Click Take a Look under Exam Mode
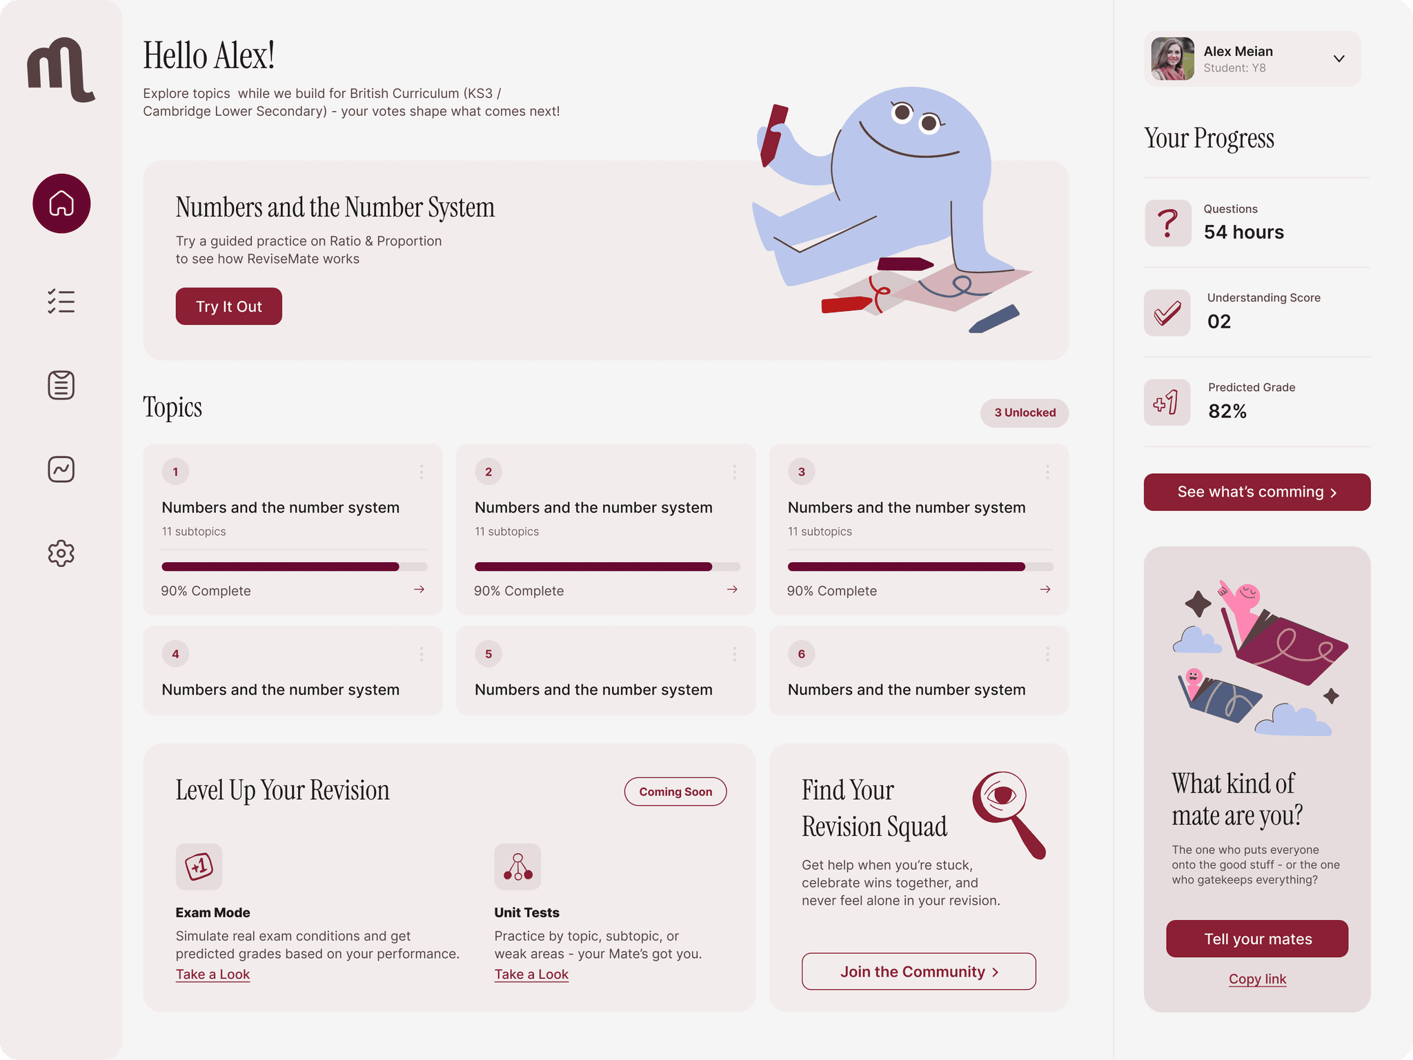Image resolution: width=1413 pixels, height=1060 pixels. tap(213, 974)
